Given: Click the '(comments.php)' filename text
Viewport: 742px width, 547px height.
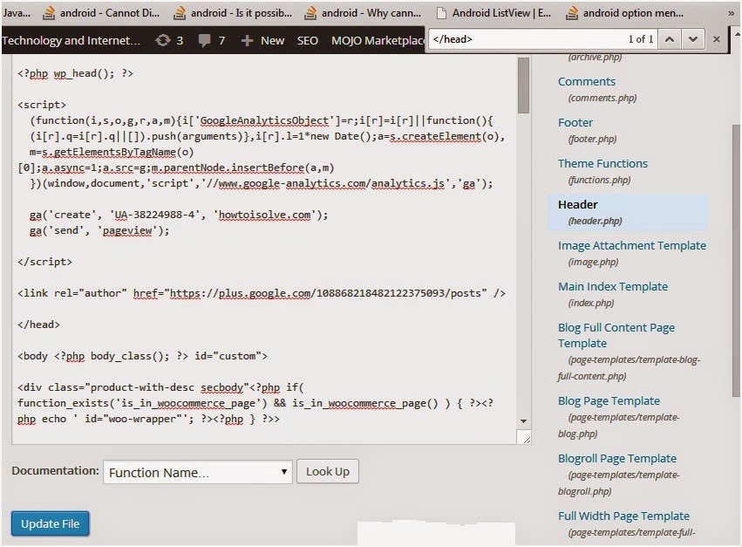Looking at the screenshot, I should click(602, 98).
